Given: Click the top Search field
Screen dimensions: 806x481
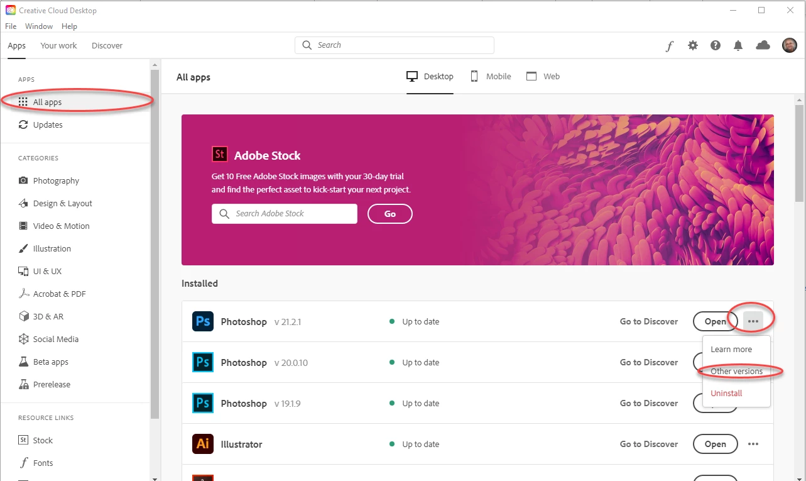Looking at the screenshot, I should 395,45.
